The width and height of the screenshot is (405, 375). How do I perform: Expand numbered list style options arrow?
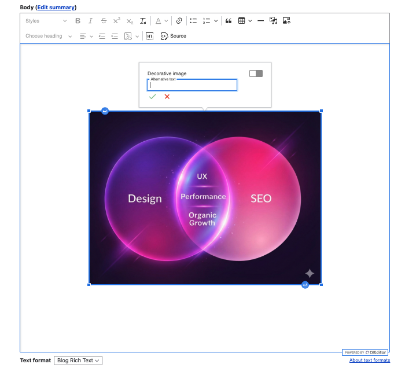[216, 21]
